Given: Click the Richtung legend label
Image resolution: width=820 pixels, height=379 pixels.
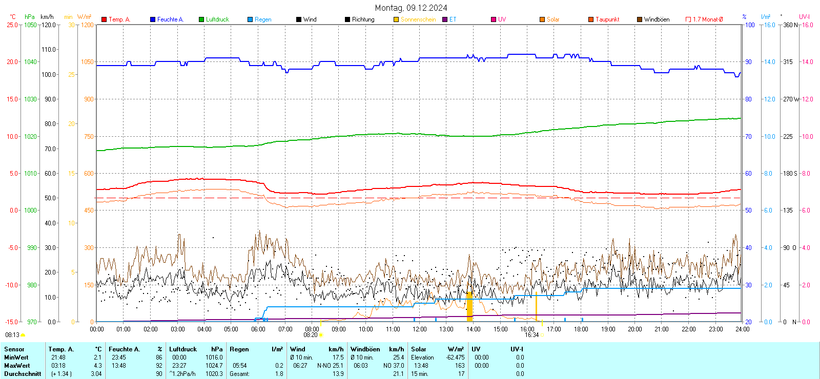Looking at the screenshot, I should 363,19.
